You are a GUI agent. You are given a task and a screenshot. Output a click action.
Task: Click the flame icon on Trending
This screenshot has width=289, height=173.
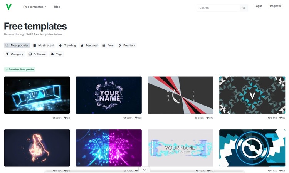point(60,45)
